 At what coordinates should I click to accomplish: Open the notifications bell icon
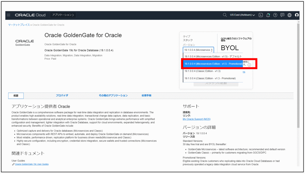click(268, 15)
